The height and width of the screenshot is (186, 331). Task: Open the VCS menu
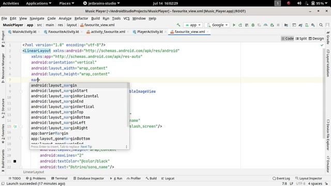pos(126,19)
